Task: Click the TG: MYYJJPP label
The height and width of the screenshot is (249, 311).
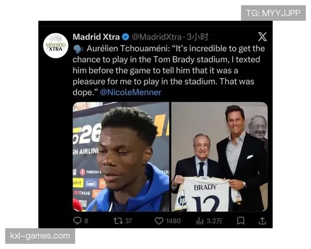Action: click(273, 13)
